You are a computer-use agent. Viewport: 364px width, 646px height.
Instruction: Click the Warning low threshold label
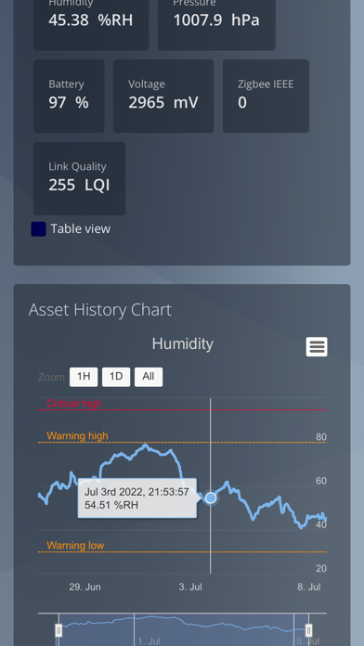click(75, 545)
